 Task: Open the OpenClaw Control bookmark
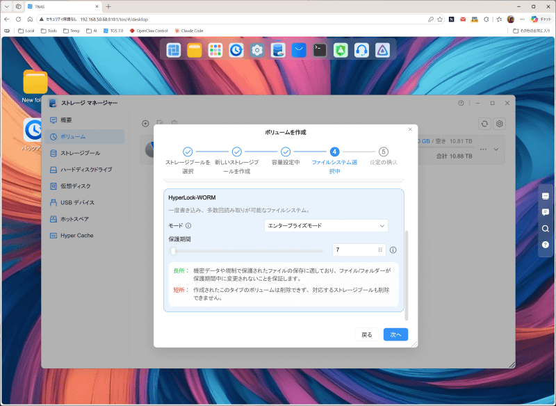[x=149, y=31]
